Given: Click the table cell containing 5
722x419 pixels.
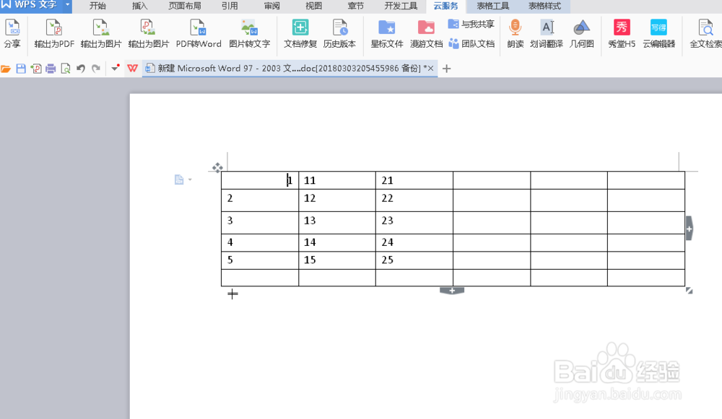Looking at the screenshot, I should [260, 260].
